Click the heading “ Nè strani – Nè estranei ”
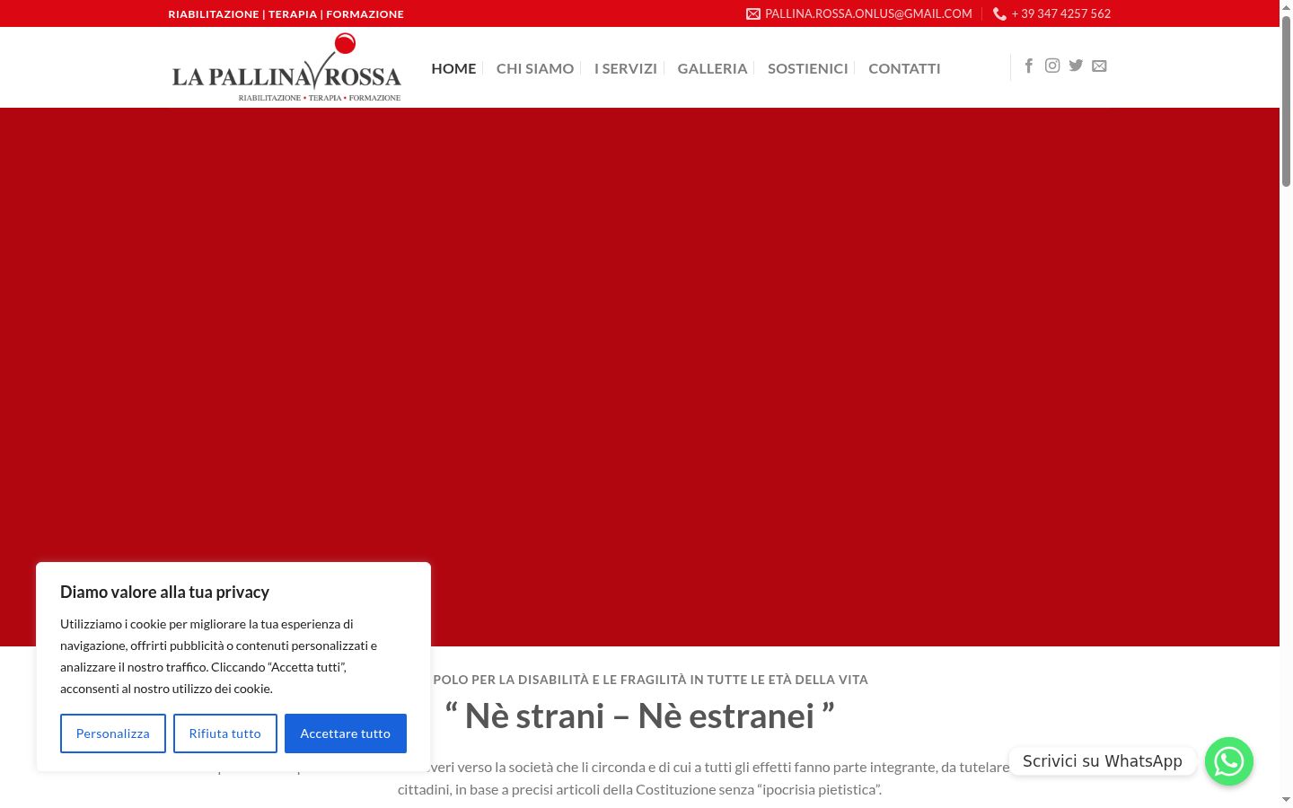Screen dimensions: 1293x808 coord(639,716)
